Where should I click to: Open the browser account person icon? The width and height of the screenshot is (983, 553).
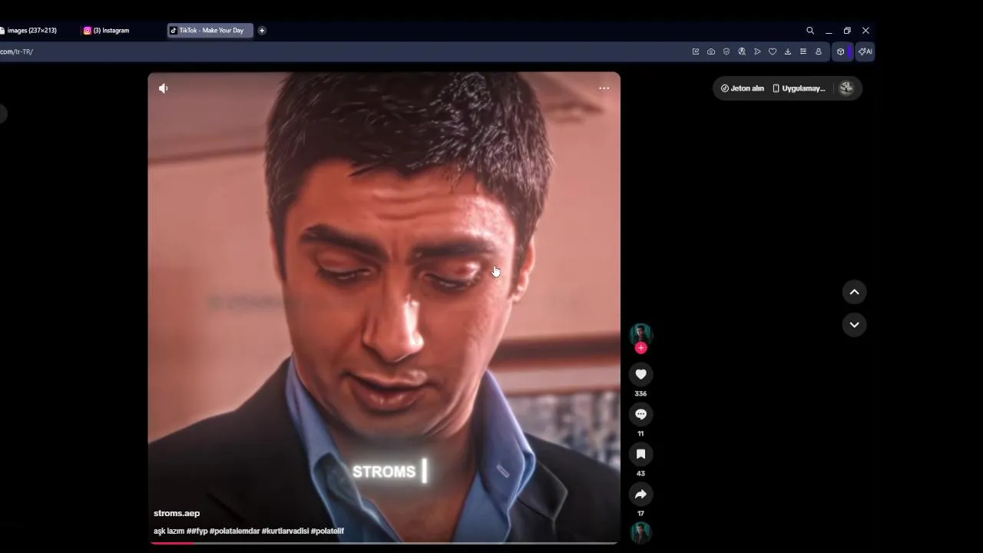tap(819, 51)
